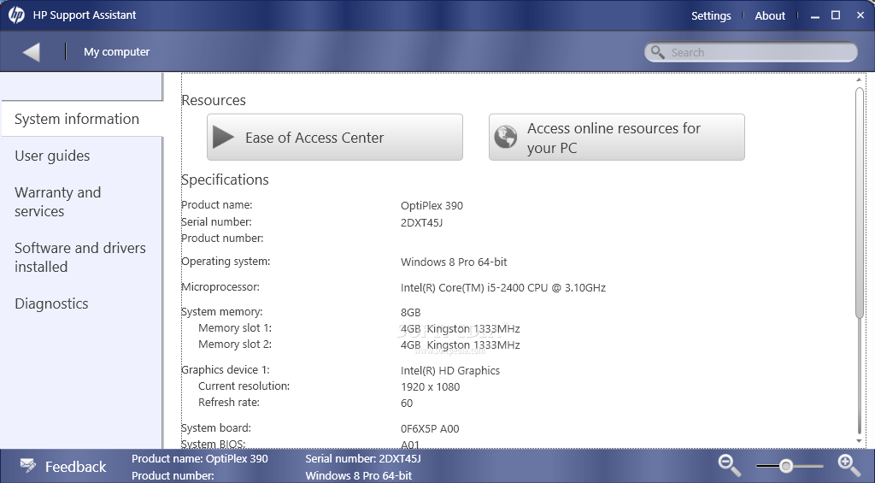Adjust the zoom slider handle
The image size is (875, 483).
click(x=786, y=465)
